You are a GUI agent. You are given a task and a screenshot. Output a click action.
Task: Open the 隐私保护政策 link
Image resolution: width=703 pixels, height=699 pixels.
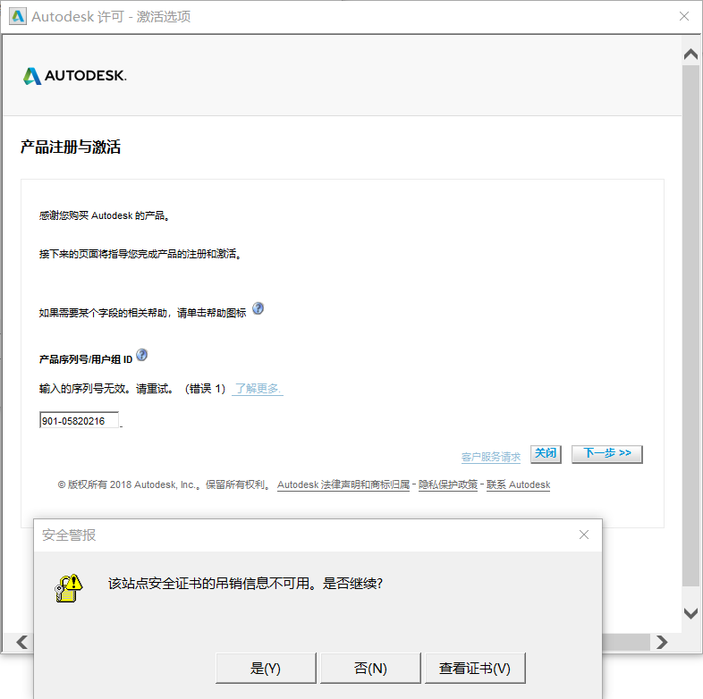click(x=448, y=484)
